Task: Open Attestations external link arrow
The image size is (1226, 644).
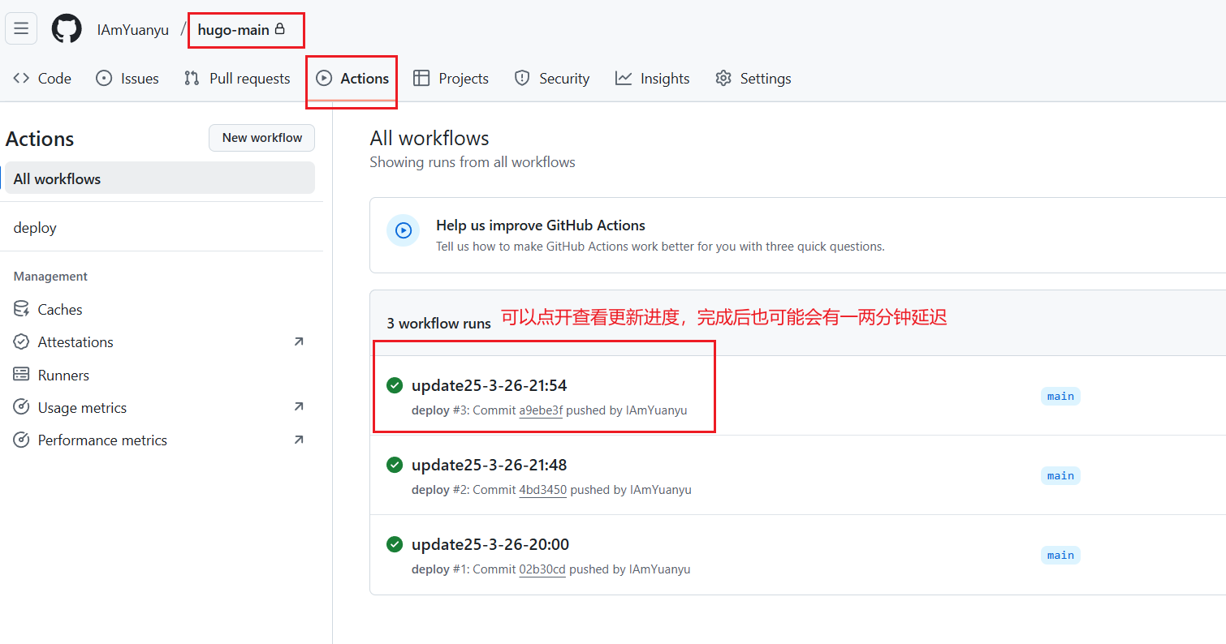Action: point(299,342)
